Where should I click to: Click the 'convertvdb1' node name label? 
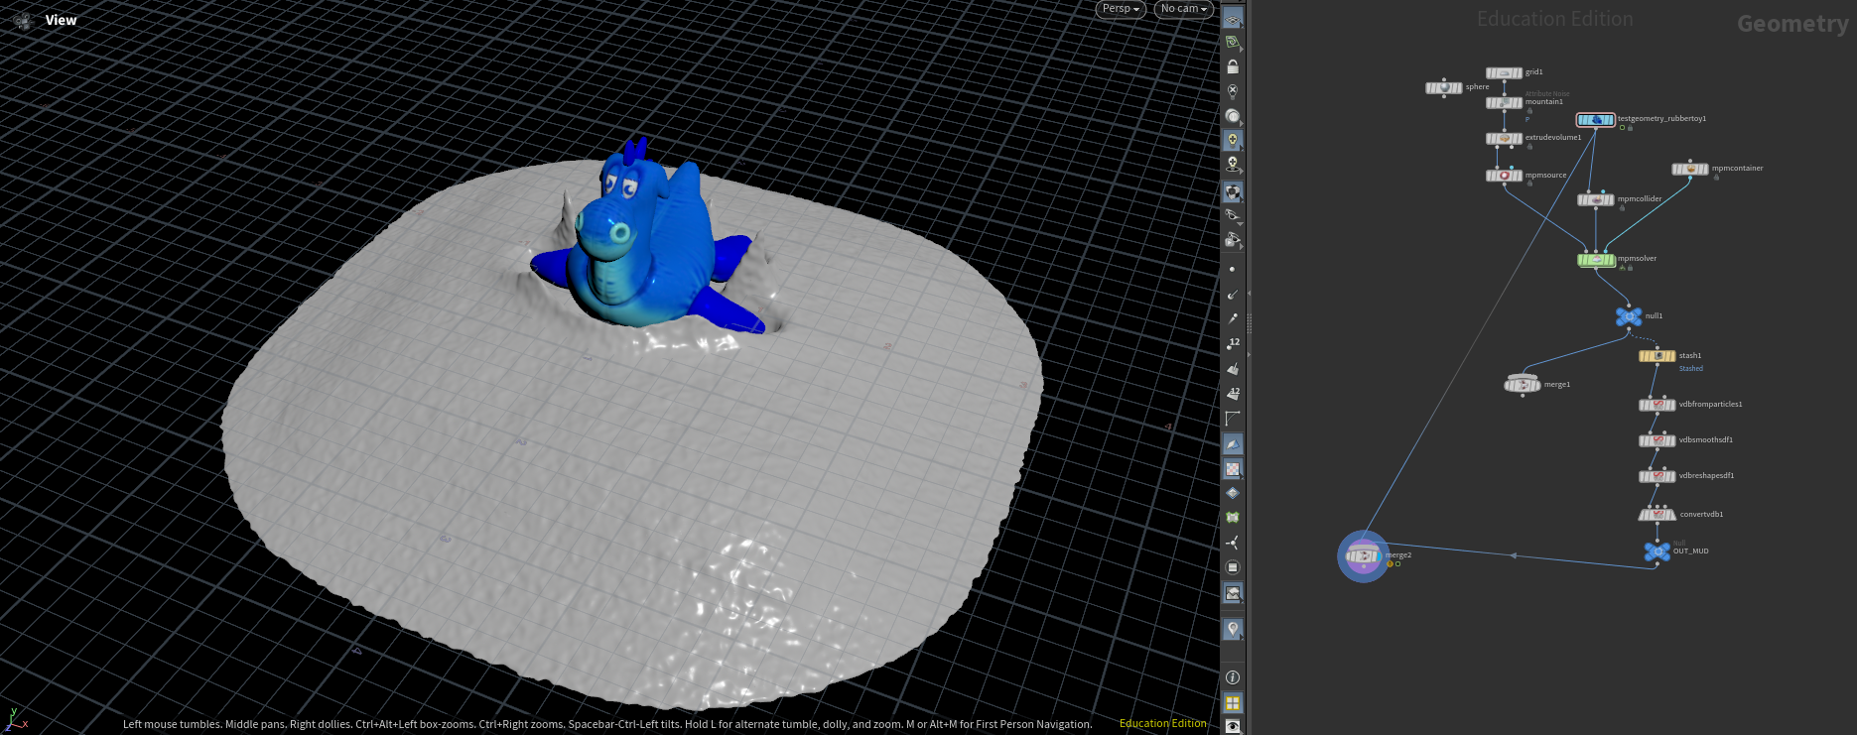1702,515
